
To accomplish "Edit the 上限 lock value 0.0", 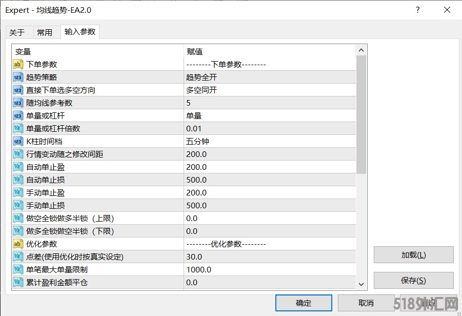I will click(x=270, y=218).
